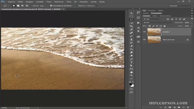Switch to the Propriedades tab
Screen dimensions: 194x109
click(156, 13)
